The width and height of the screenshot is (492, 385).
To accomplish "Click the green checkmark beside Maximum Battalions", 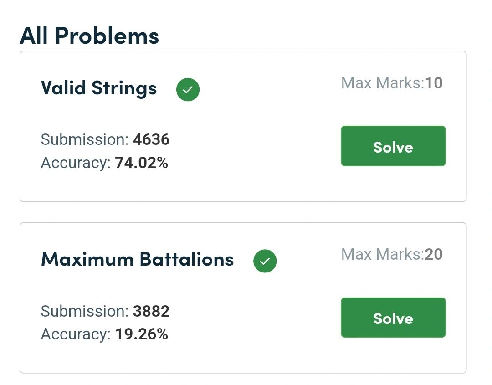I will 265,261.
